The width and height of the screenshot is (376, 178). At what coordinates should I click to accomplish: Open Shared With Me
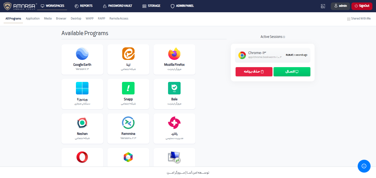[359, 19]
